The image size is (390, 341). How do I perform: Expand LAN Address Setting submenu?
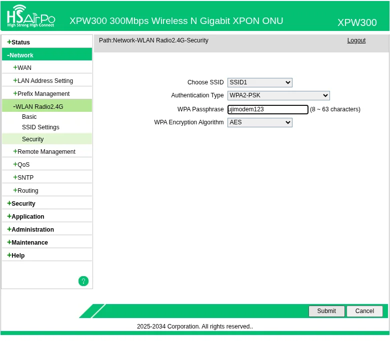[43, 81]
